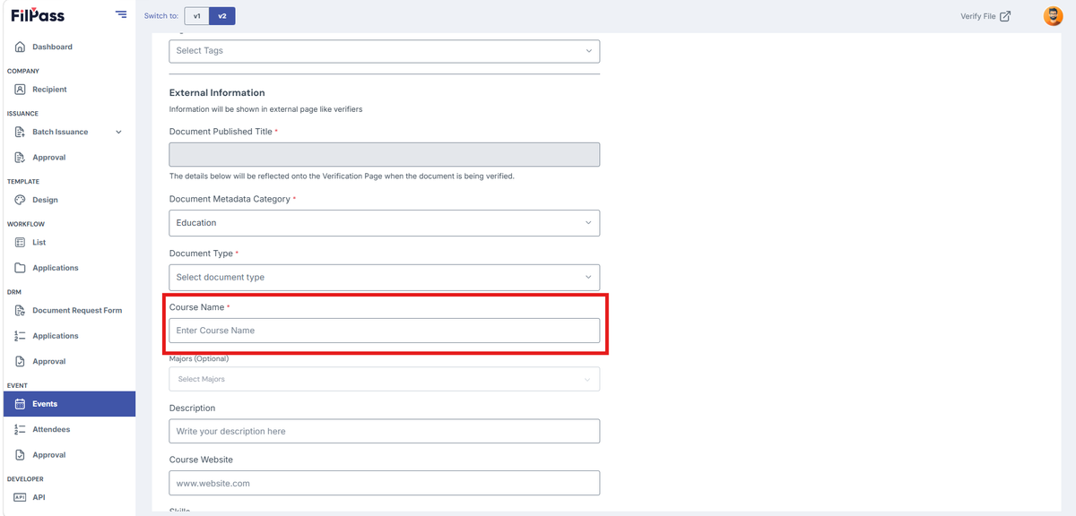Switch to v2 version

(222, 16)
